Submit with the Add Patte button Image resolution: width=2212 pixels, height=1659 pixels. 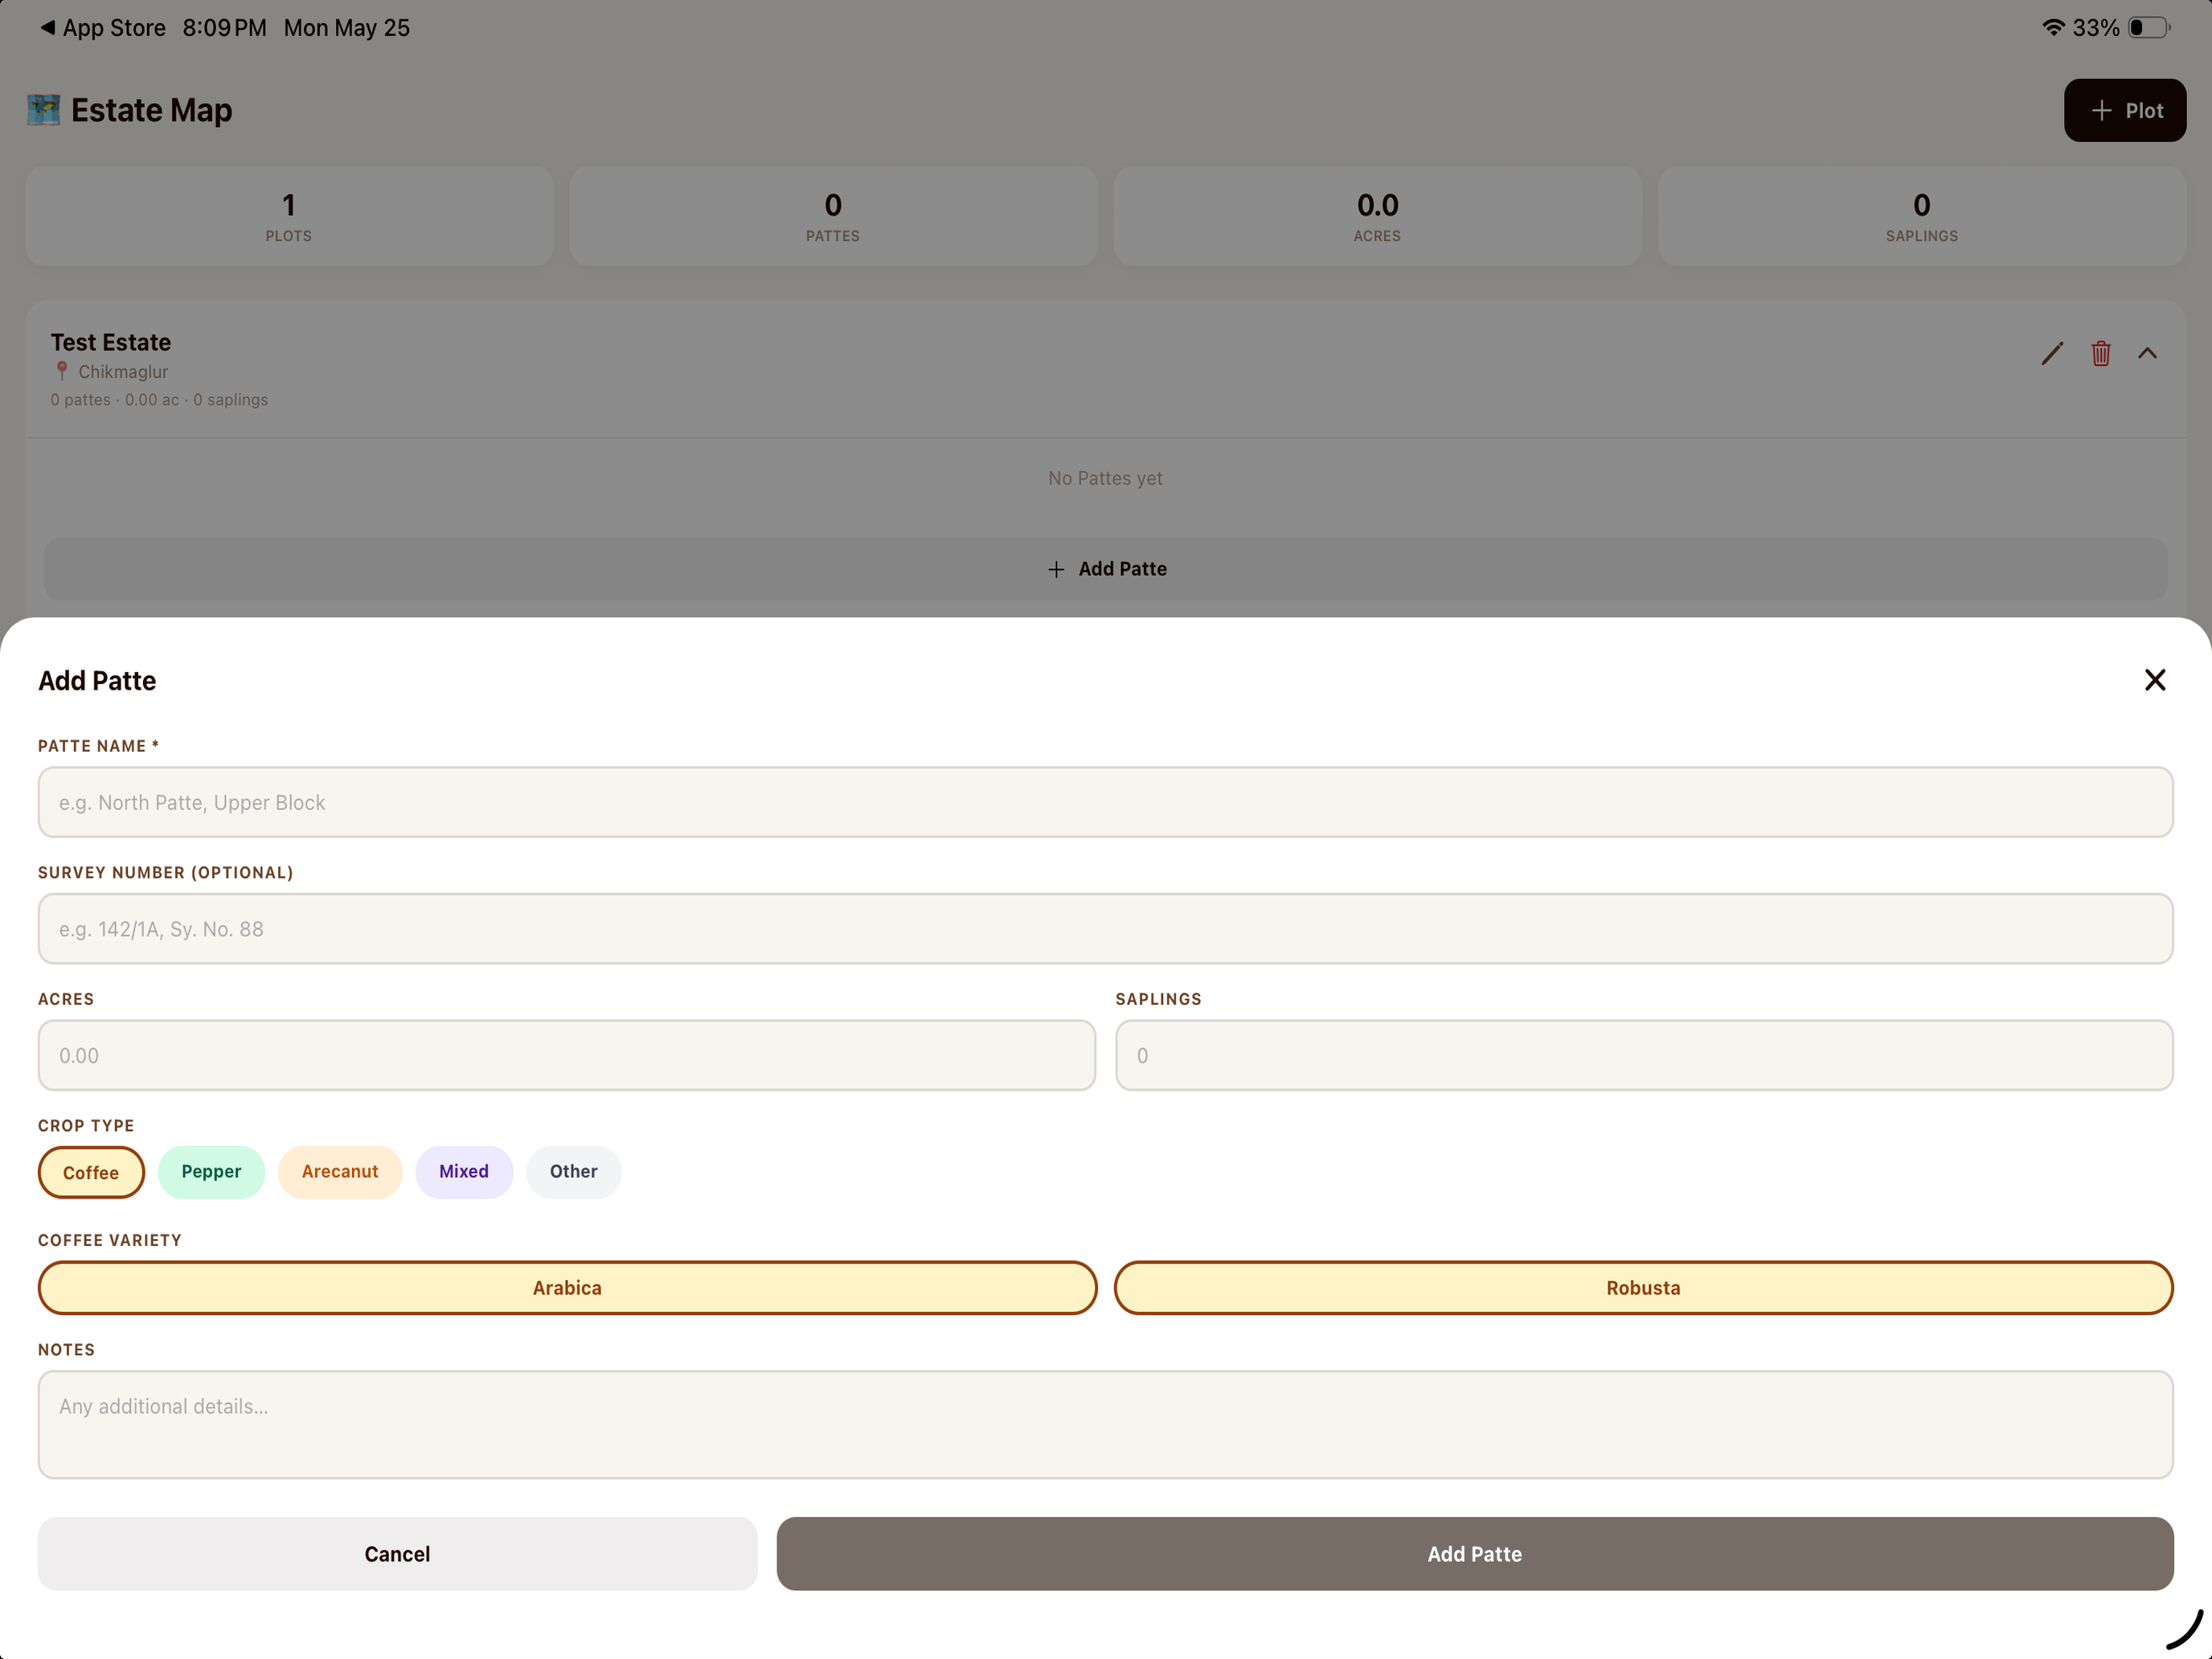1474,1553
